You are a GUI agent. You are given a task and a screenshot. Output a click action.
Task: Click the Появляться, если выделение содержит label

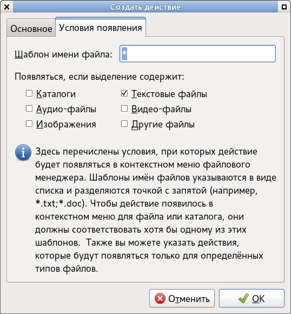click(100, 76)
